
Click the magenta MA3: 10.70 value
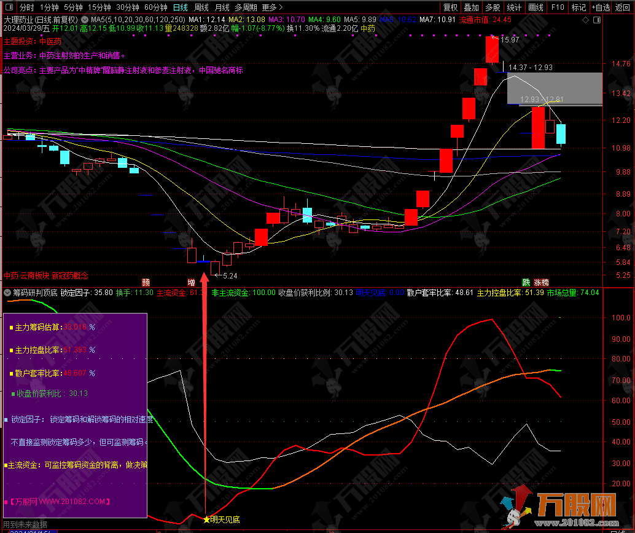287,20
